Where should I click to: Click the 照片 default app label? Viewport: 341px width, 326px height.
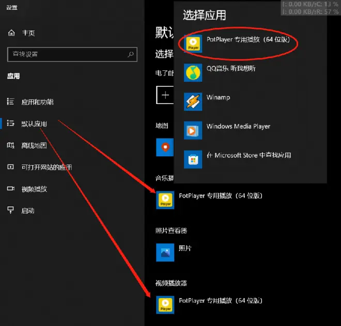(x=185, y=248)
